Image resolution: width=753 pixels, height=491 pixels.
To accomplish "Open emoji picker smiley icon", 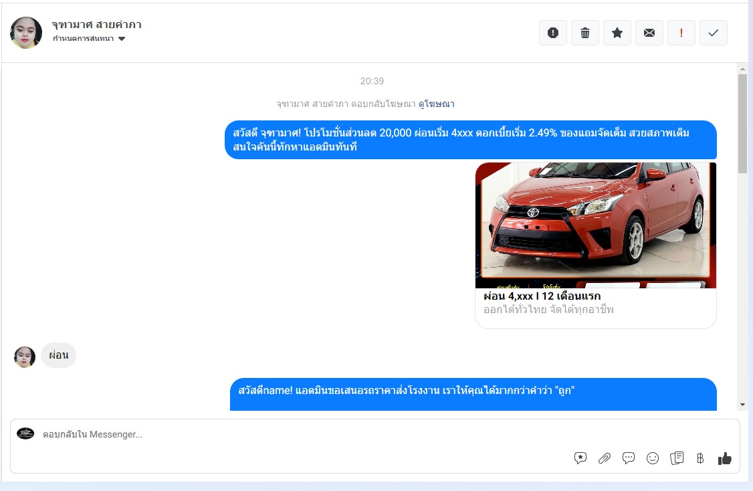I will (x=653, y=458).
